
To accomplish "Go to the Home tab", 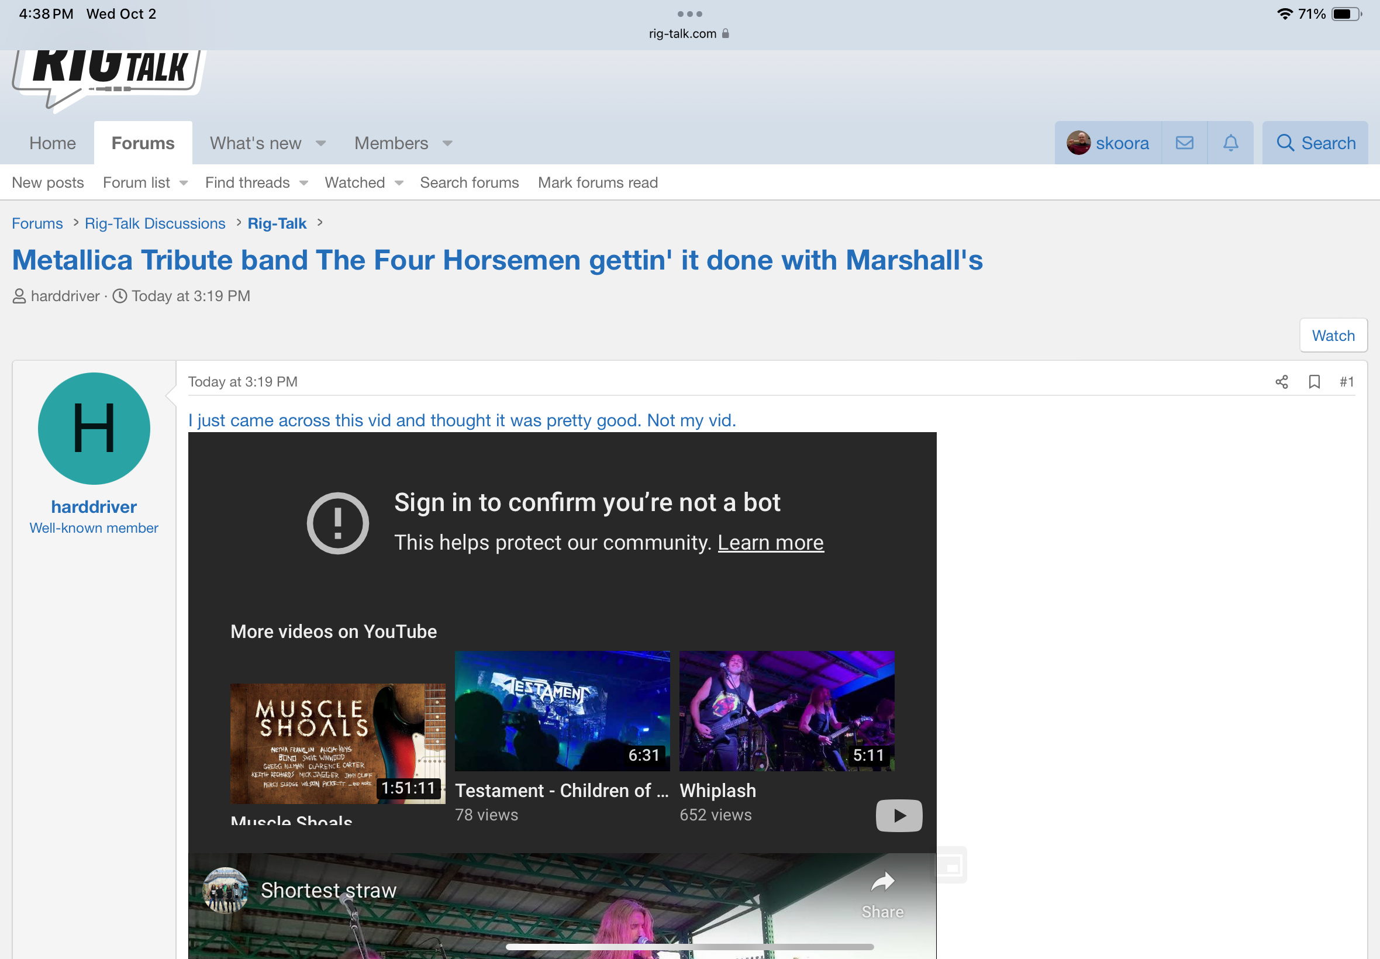I will 53,143.
